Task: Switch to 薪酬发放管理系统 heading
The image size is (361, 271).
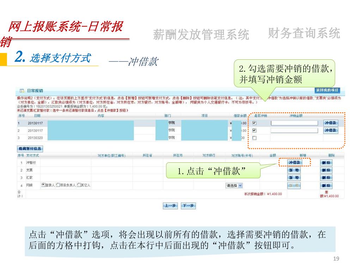Action: (201, 35)
